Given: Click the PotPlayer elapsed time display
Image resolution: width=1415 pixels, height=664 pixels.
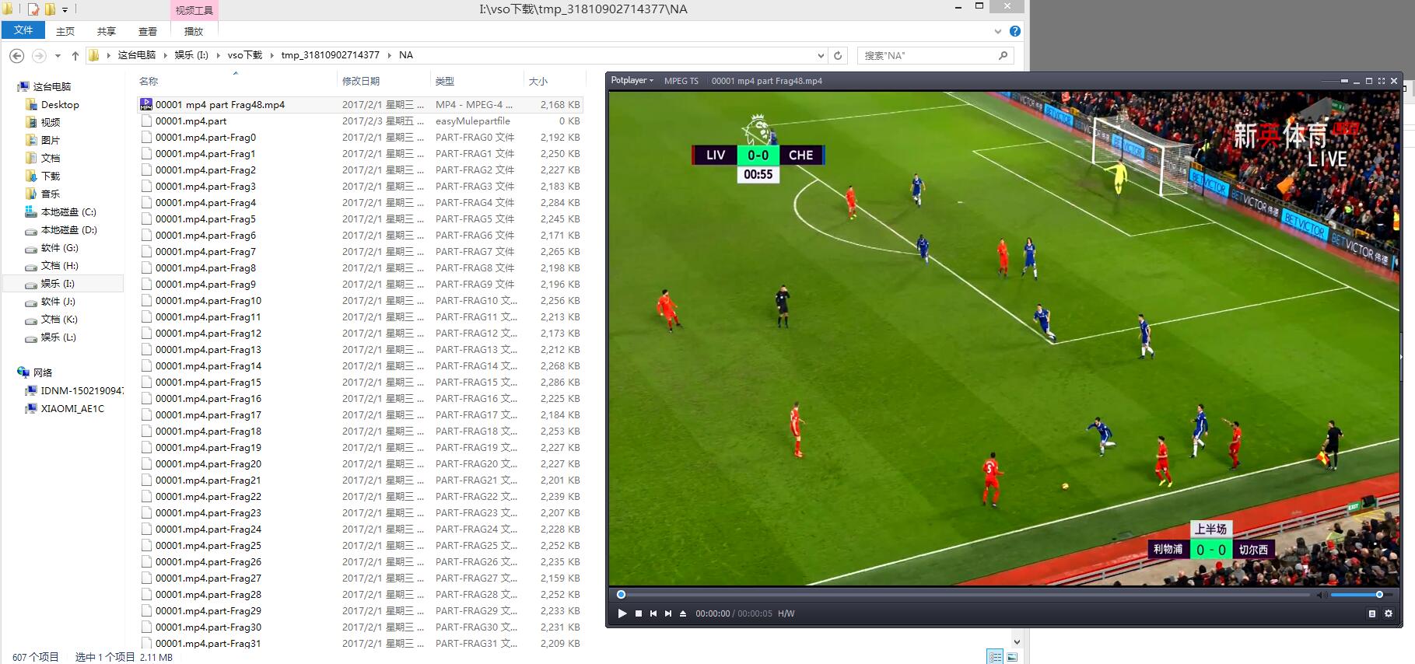Looking at the screenshot, I should point(713,613).
